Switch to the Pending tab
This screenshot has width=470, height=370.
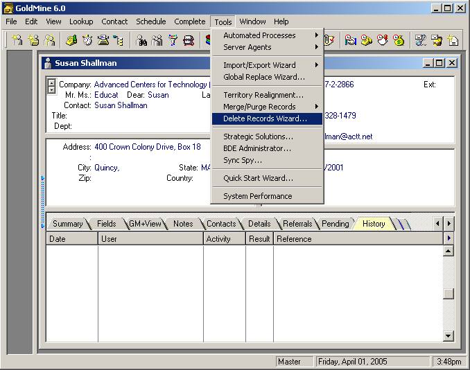coord(336,224)
